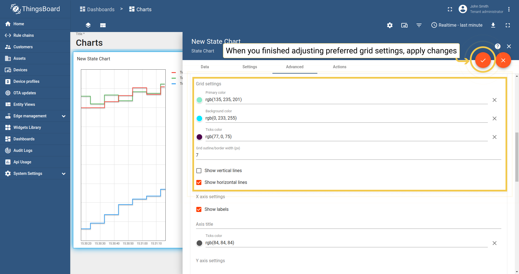This screenshot has width=519, height=274.
Task: Switch to the Actions tab
Action: coord(339,67)
